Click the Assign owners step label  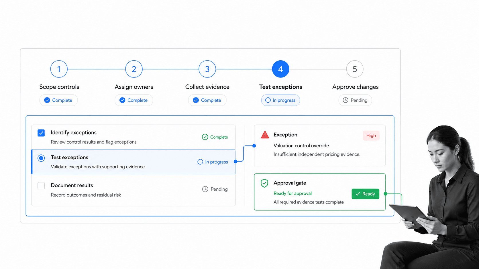pyautogui.click(x=134, y=87)
